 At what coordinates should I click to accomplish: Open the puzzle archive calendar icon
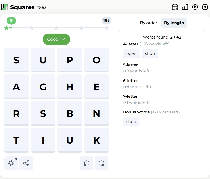tap(175, 7)
